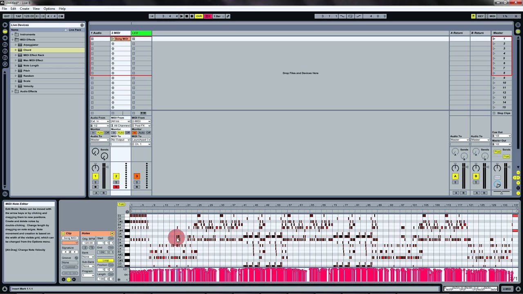Select the Draw Mode pencil tool
This screenshot has height=294, width=523.
228,16
